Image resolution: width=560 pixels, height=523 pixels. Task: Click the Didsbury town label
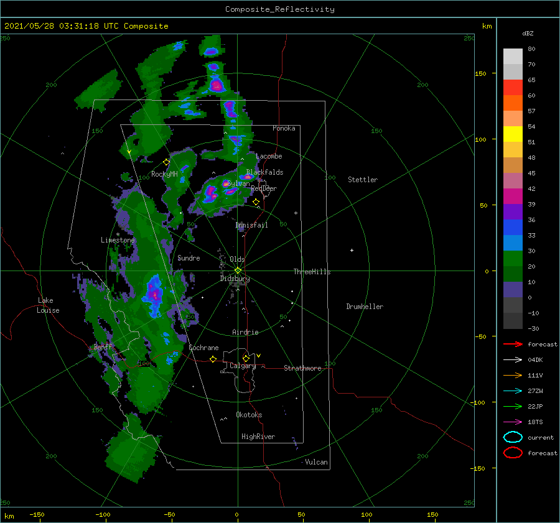coord(235,279)
